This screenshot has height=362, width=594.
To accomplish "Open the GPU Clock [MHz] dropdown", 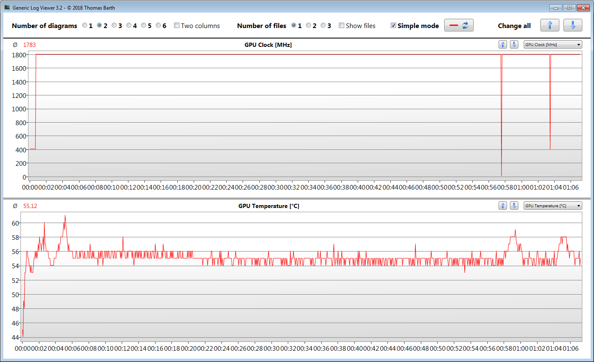I will [553, 45].
